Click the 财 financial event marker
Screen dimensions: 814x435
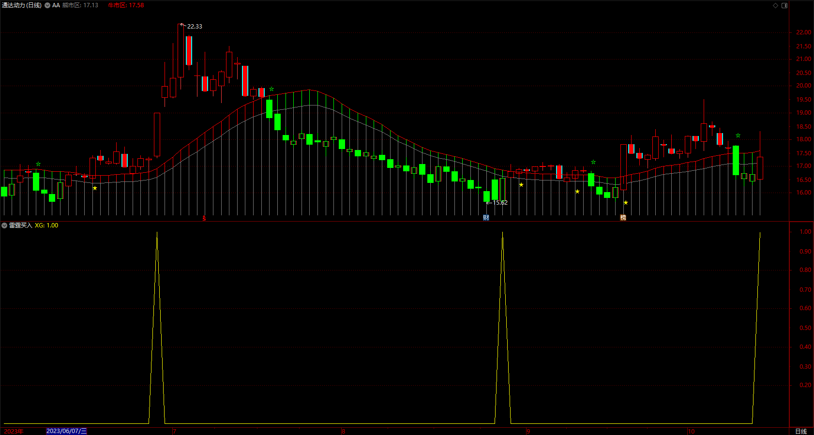coord(486,218)
